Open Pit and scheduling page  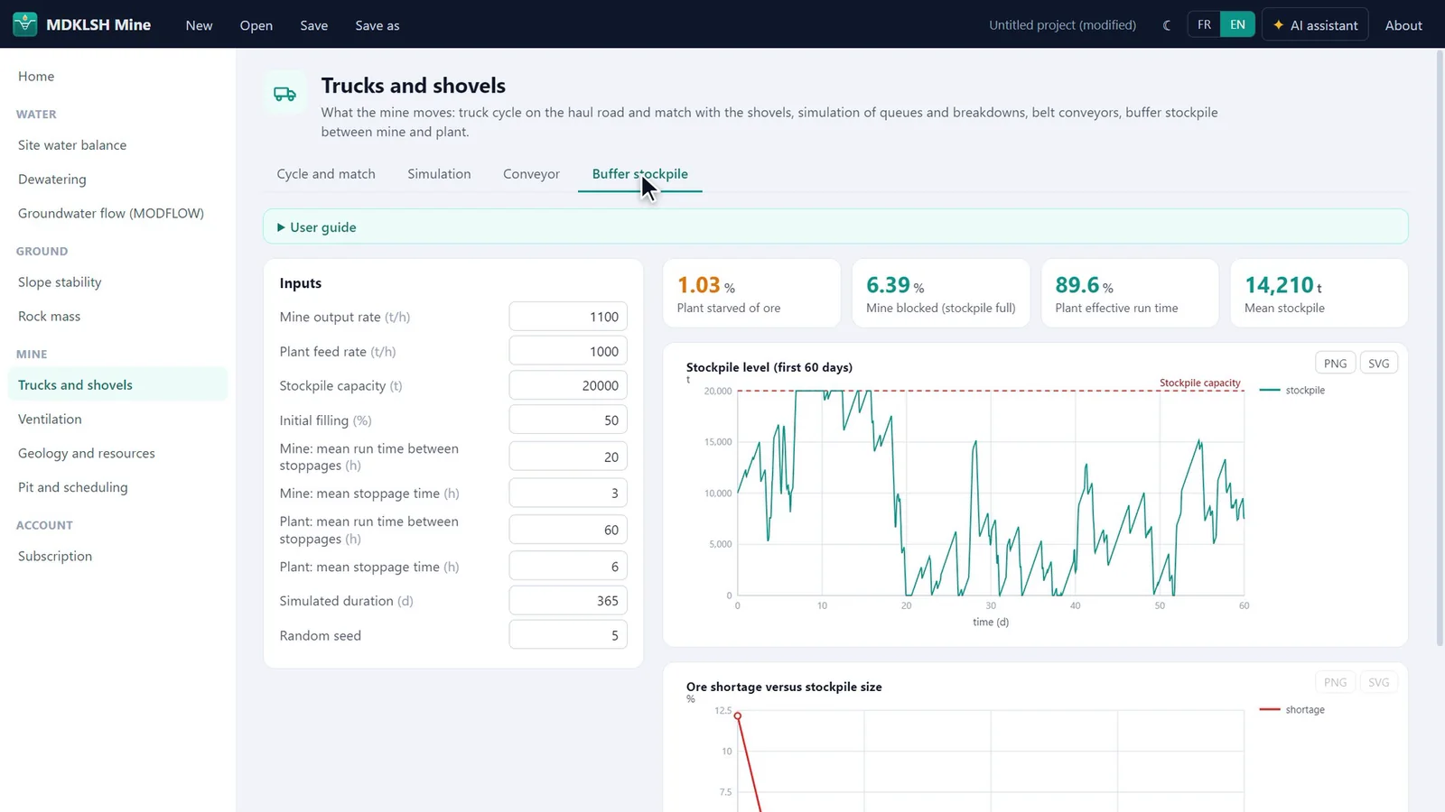[117, 487]
